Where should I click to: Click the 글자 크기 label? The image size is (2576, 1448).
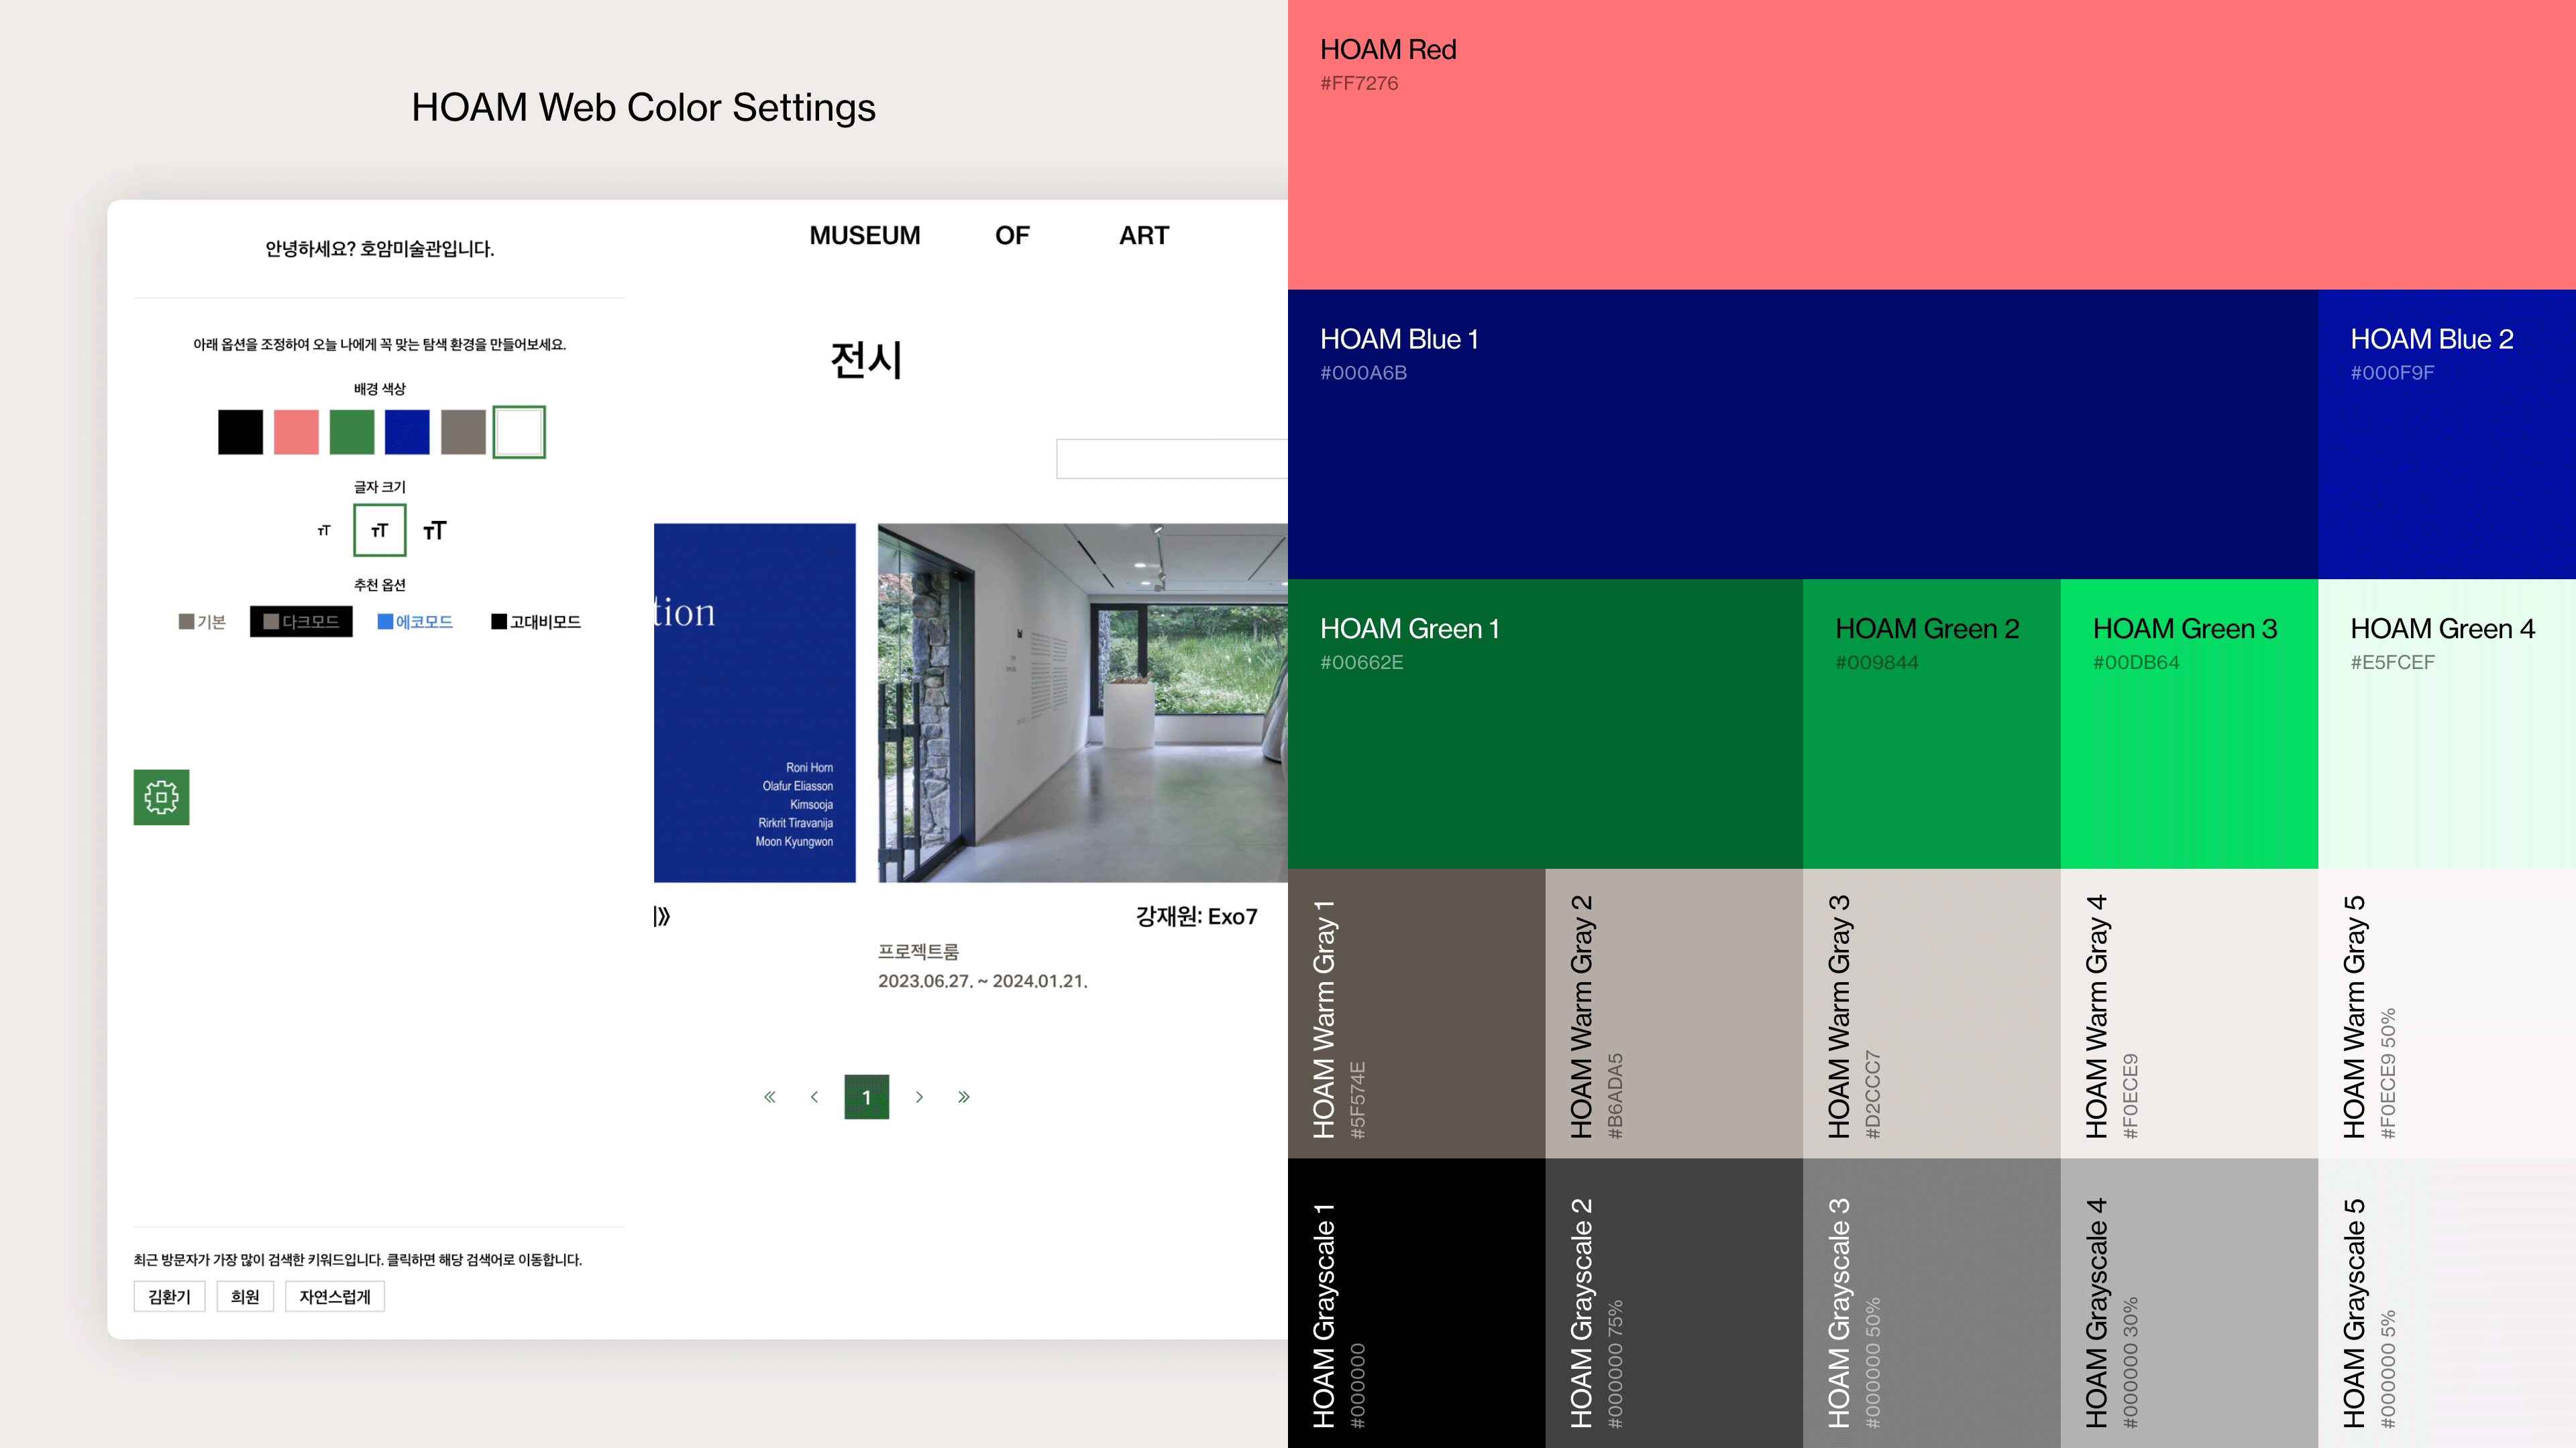[x=380, y=487]
